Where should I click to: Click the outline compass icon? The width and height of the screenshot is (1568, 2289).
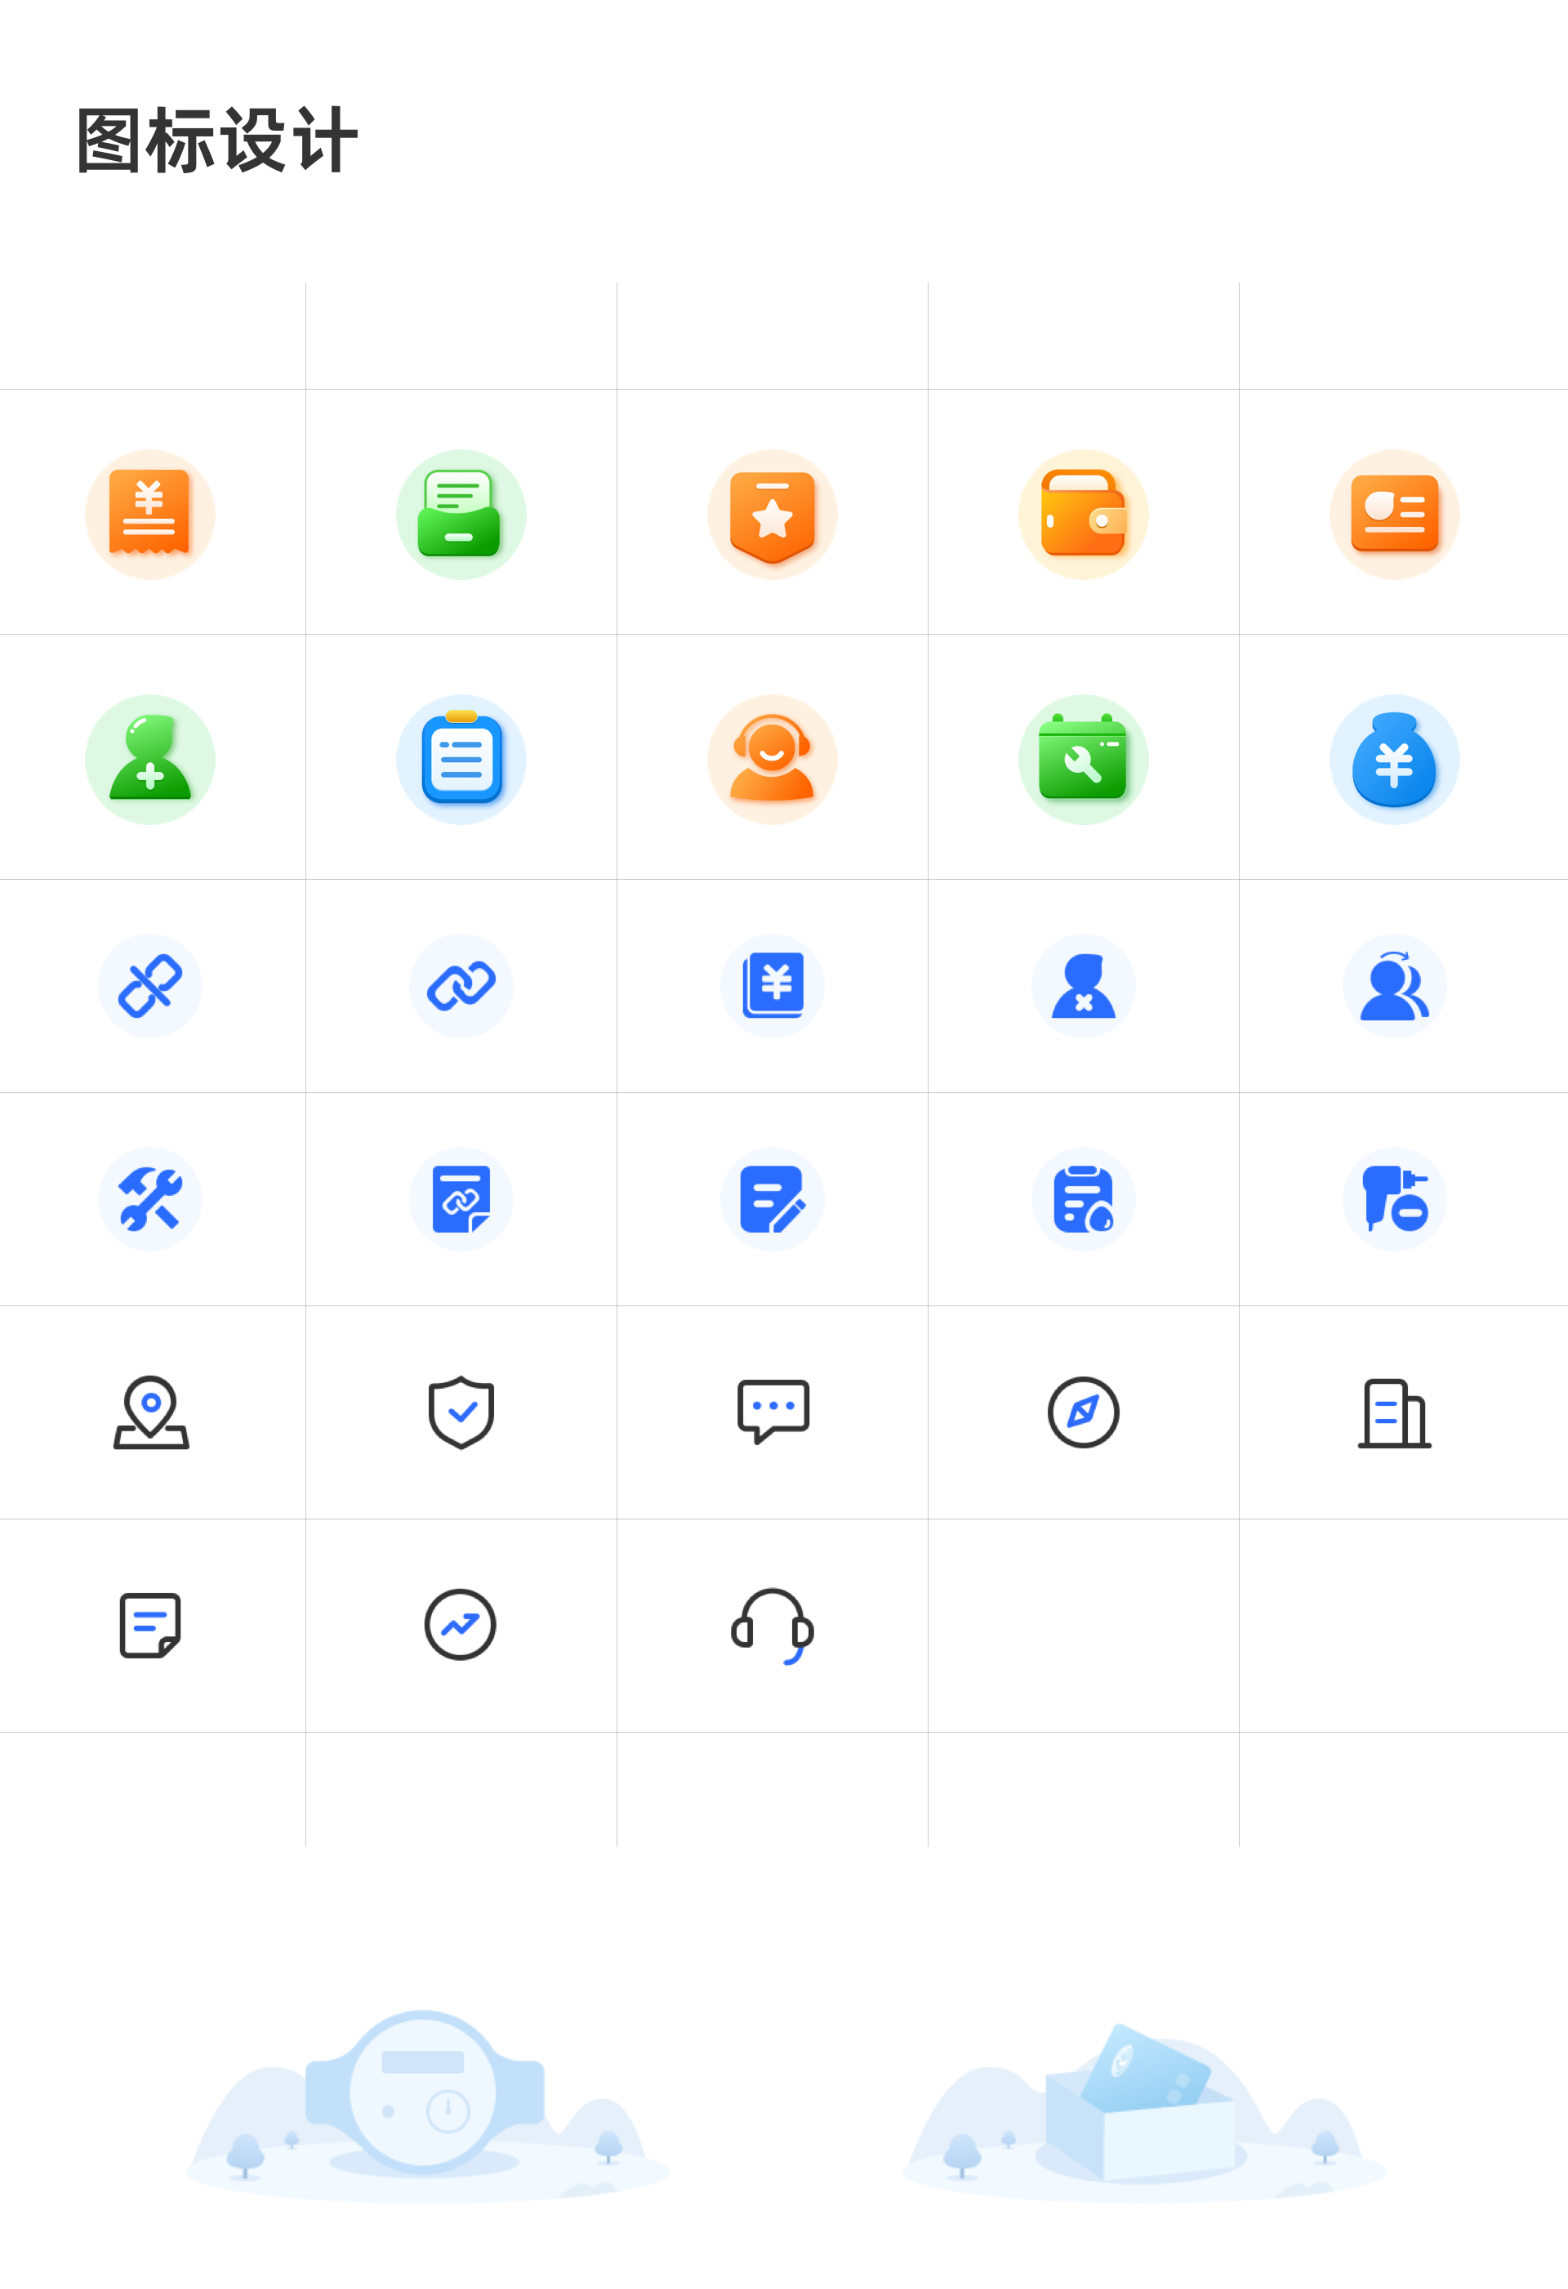pyautogui.click(x=1084, y=1412)
